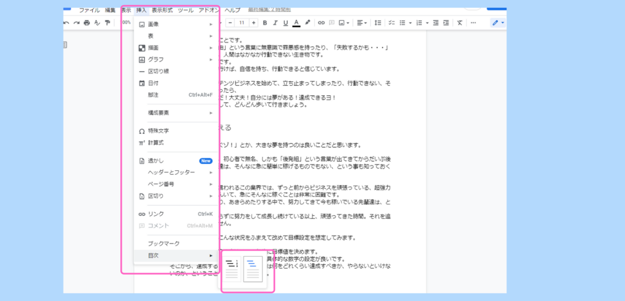Viewport: 625px width, 301px height.
Task: Click the document outline icon at left
Action: click(x=65, y=45)
